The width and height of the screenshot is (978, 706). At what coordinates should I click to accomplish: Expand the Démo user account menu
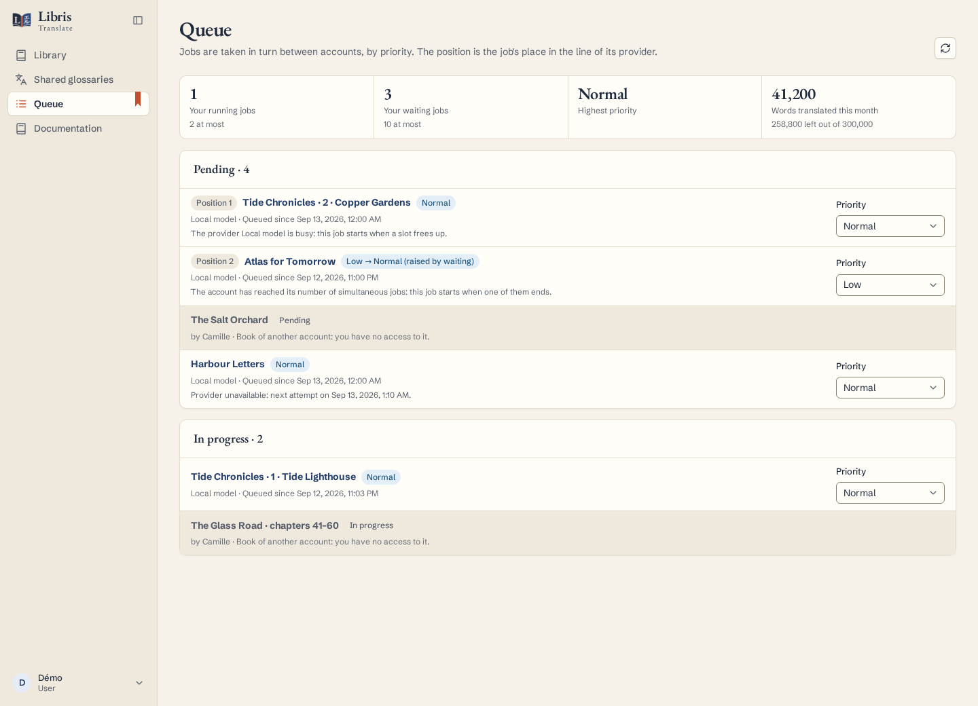(78, 683)
